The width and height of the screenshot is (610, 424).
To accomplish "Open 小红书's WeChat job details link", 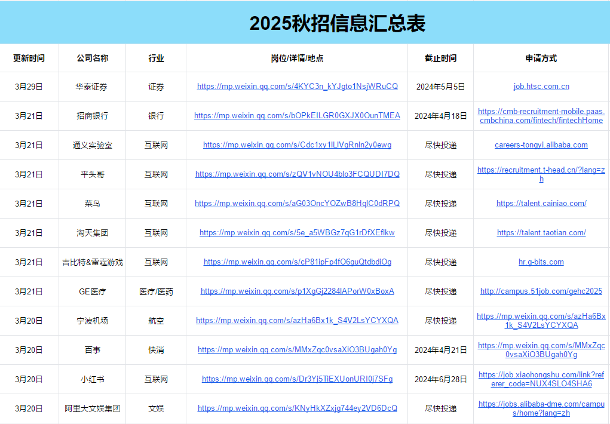I will [297, 379].
